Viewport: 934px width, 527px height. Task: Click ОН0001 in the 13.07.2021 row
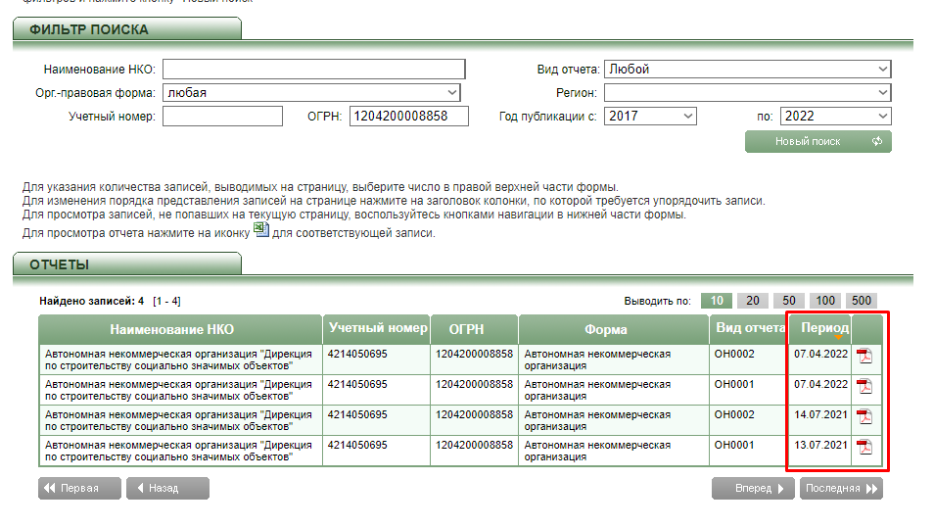pyautogui.click(x=734, y=446)
